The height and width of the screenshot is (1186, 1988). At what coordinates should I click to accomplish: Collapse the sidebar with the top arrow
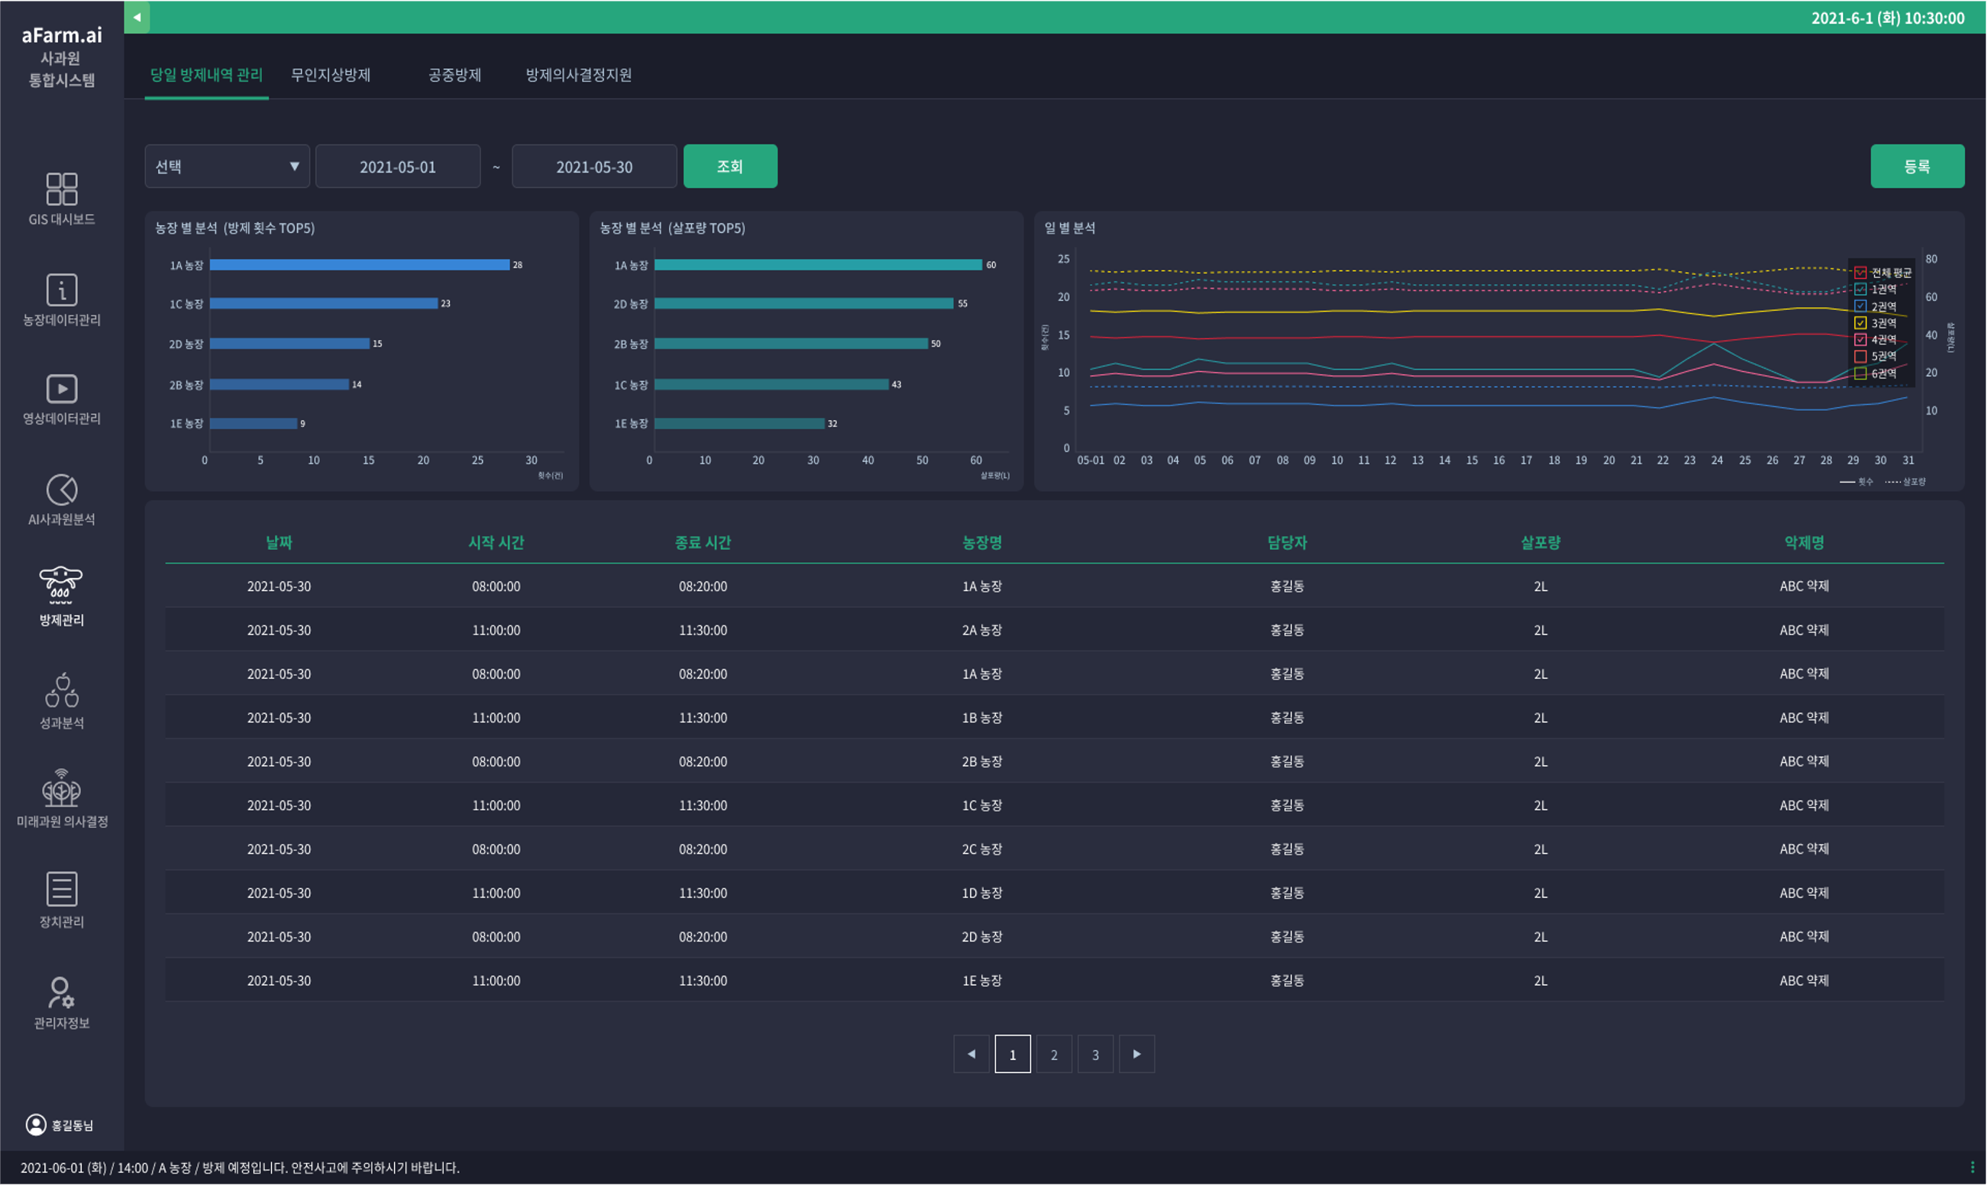tap(137, 17)
